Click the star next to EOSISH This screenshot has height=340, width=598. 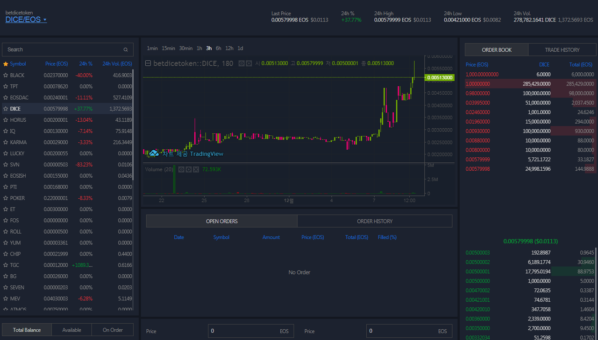[x=6, y=176]
